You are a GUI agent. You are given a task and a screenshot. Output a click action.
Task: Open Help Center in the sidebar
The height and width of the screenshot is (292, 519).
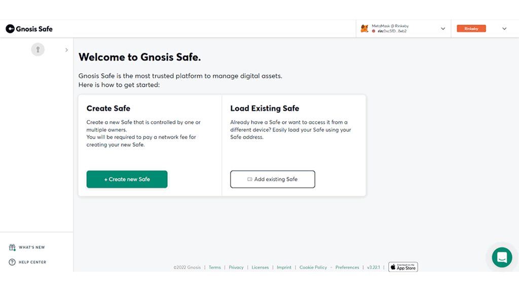pos(32,262)
